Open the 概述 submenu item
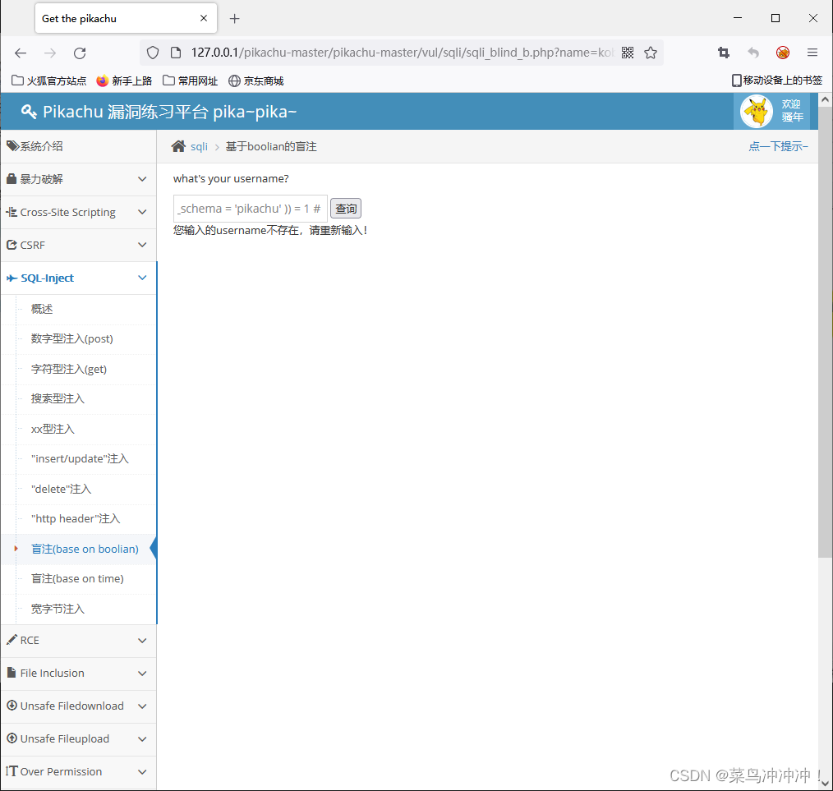 42,309
